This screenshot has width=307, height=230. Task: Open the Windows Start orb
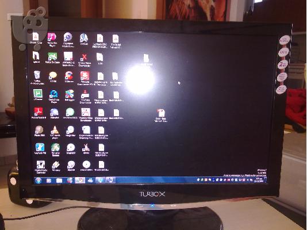pos(38,181)
